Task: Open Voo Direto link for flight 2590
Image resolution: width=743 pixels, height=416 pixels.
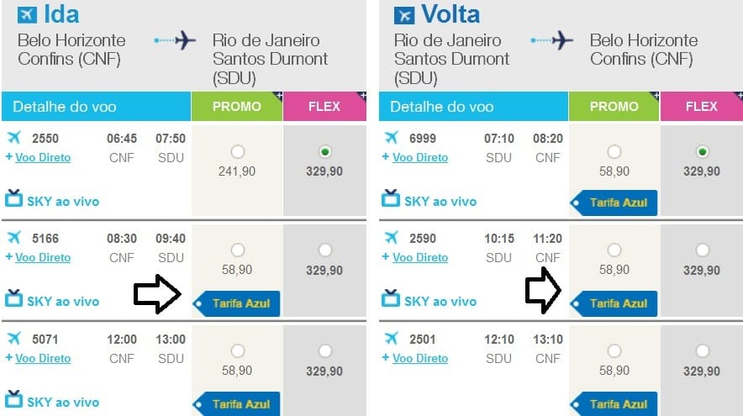Action: (x=419, y=258)
